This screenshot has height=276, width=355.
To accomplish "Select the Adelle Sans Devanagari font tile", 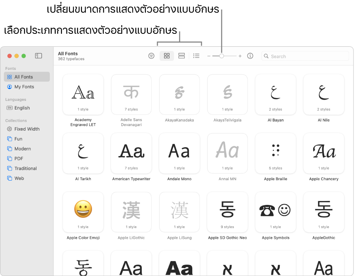I will [131, 95].
